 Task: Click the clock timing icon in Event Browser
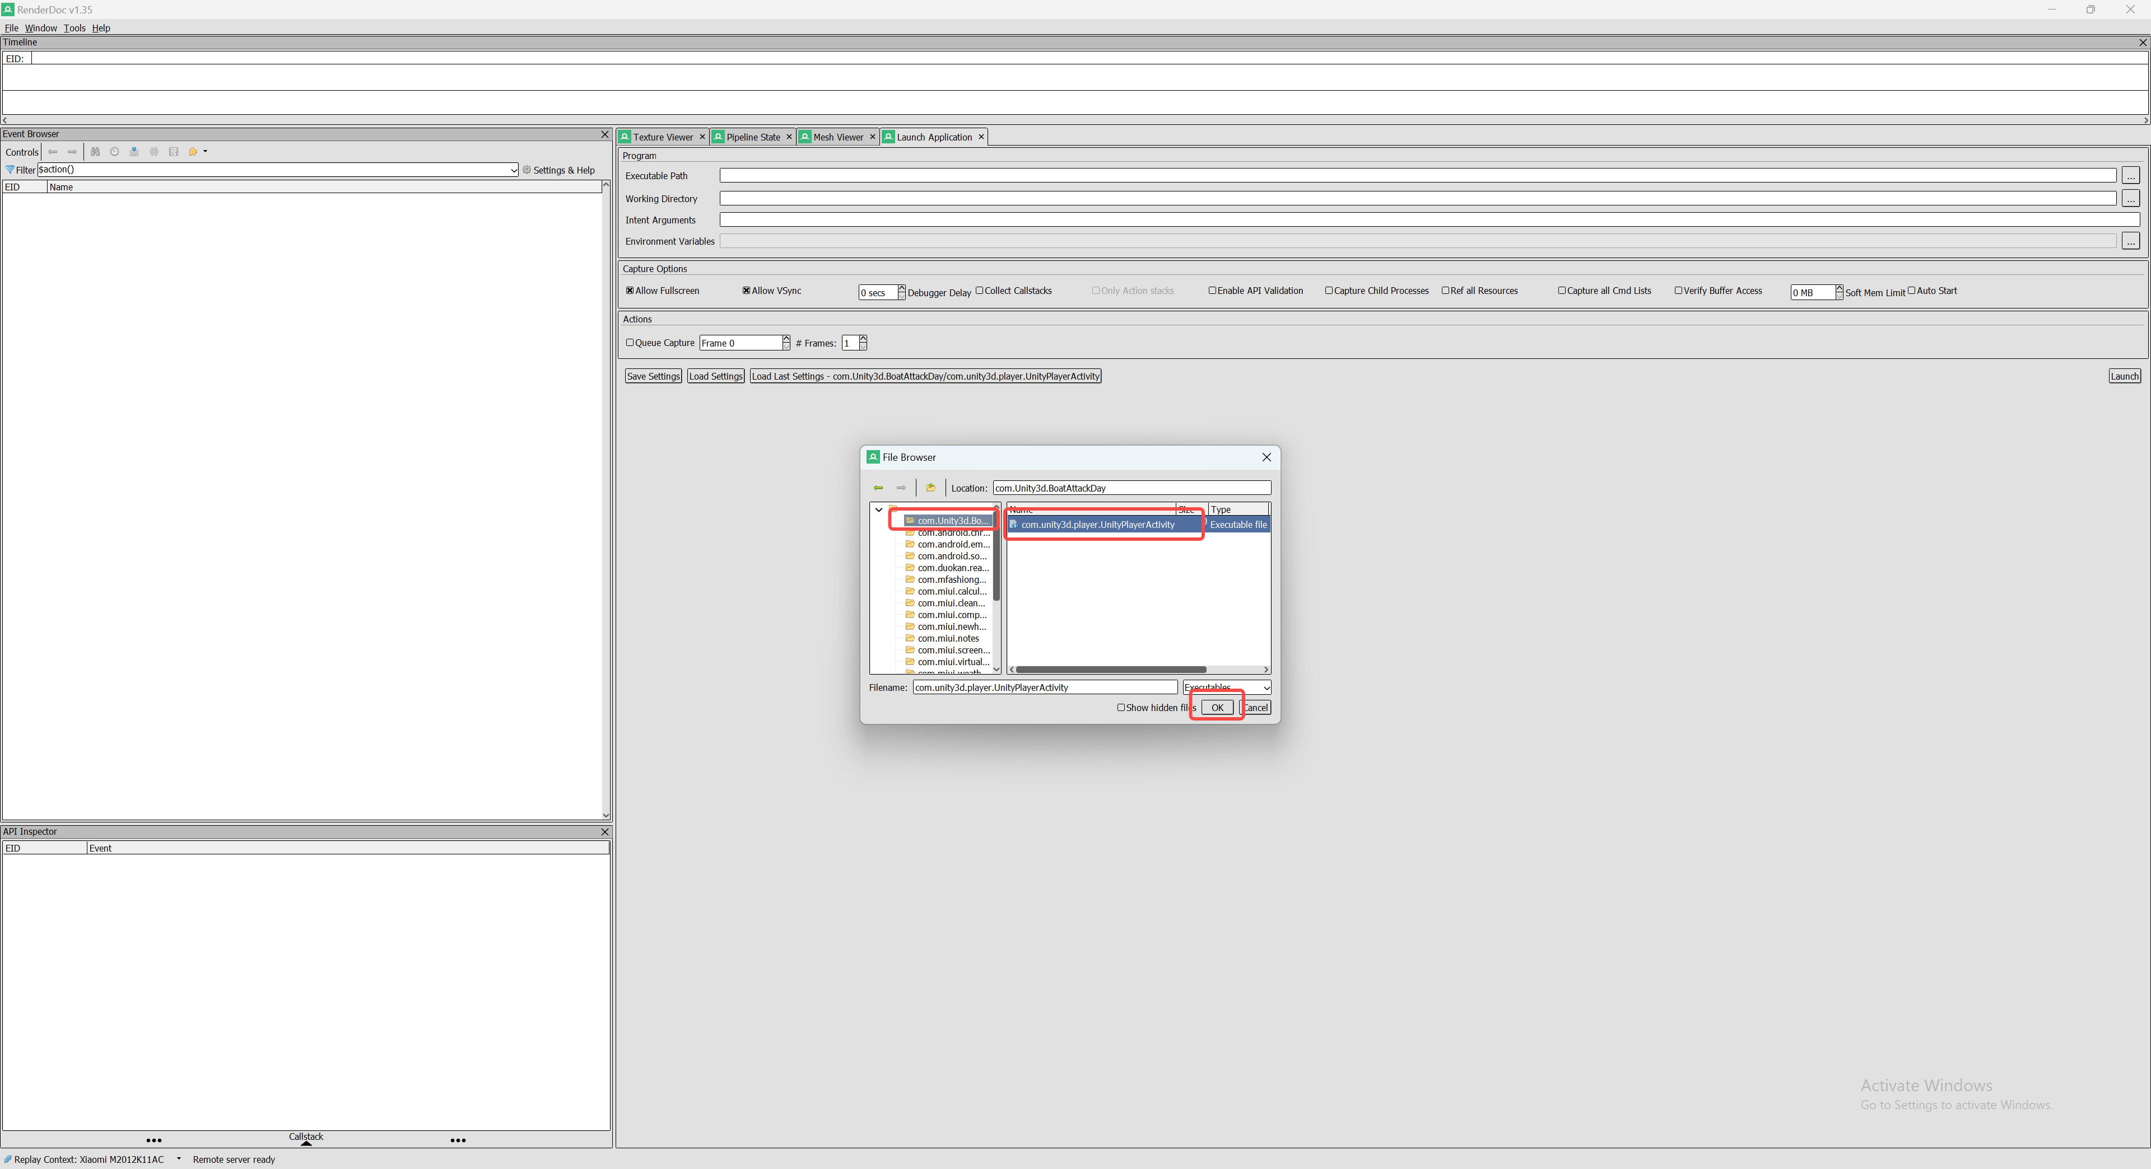(x=114, y=152)
